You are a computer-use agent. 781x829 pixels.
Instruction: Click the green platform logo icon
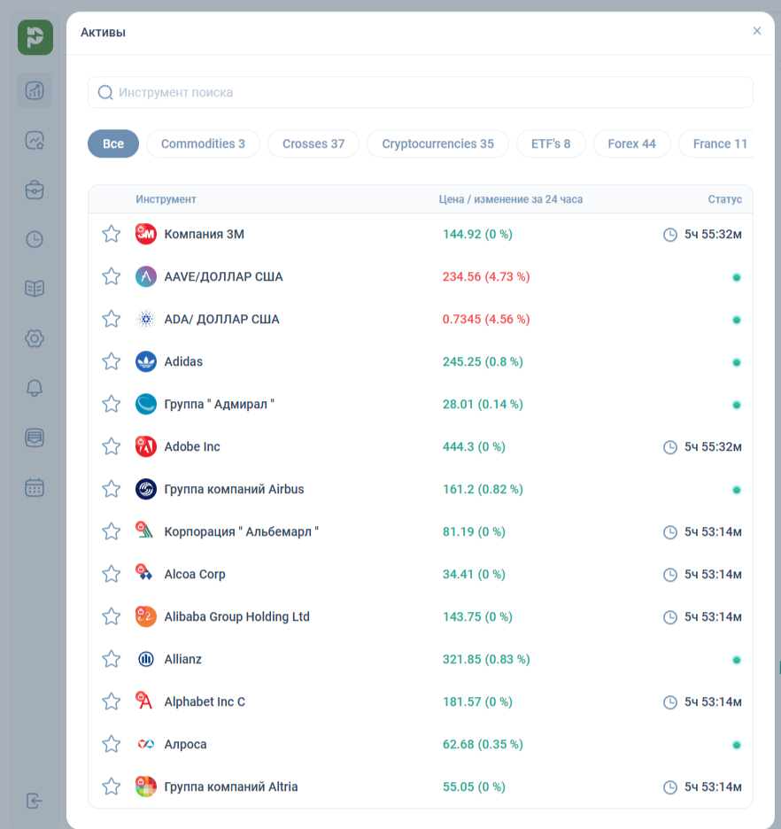[35, 37]
